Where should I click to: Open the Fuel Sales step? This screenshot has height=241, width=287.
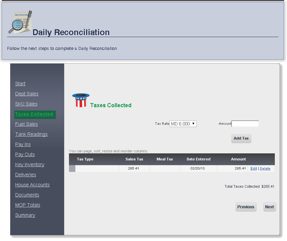pos(26,124)
